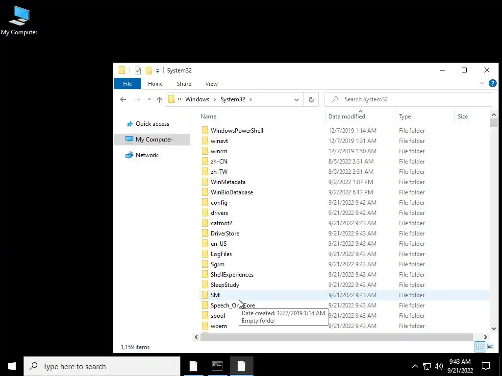Select the DriverStore folder icon

205,234
